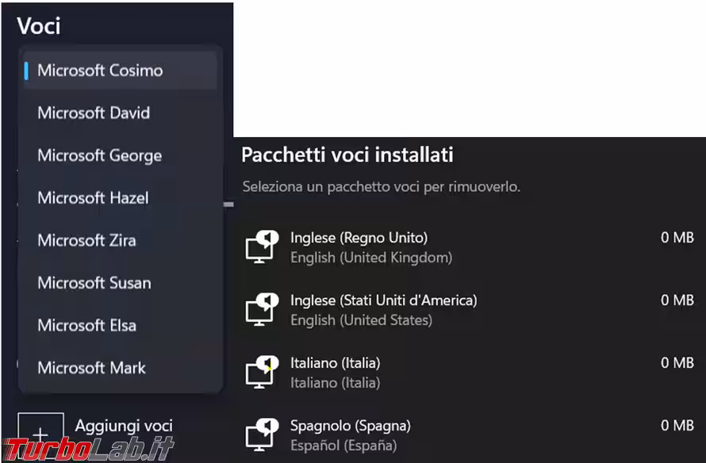Pick Microsoft Hazel voice option
This screenshot has width=706, height=463.
point(93,197)
